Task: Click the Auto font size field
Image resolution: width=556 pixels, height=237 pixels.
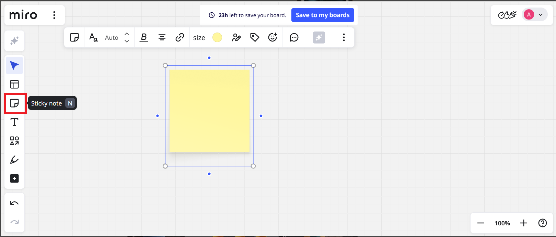Action: 112,38
